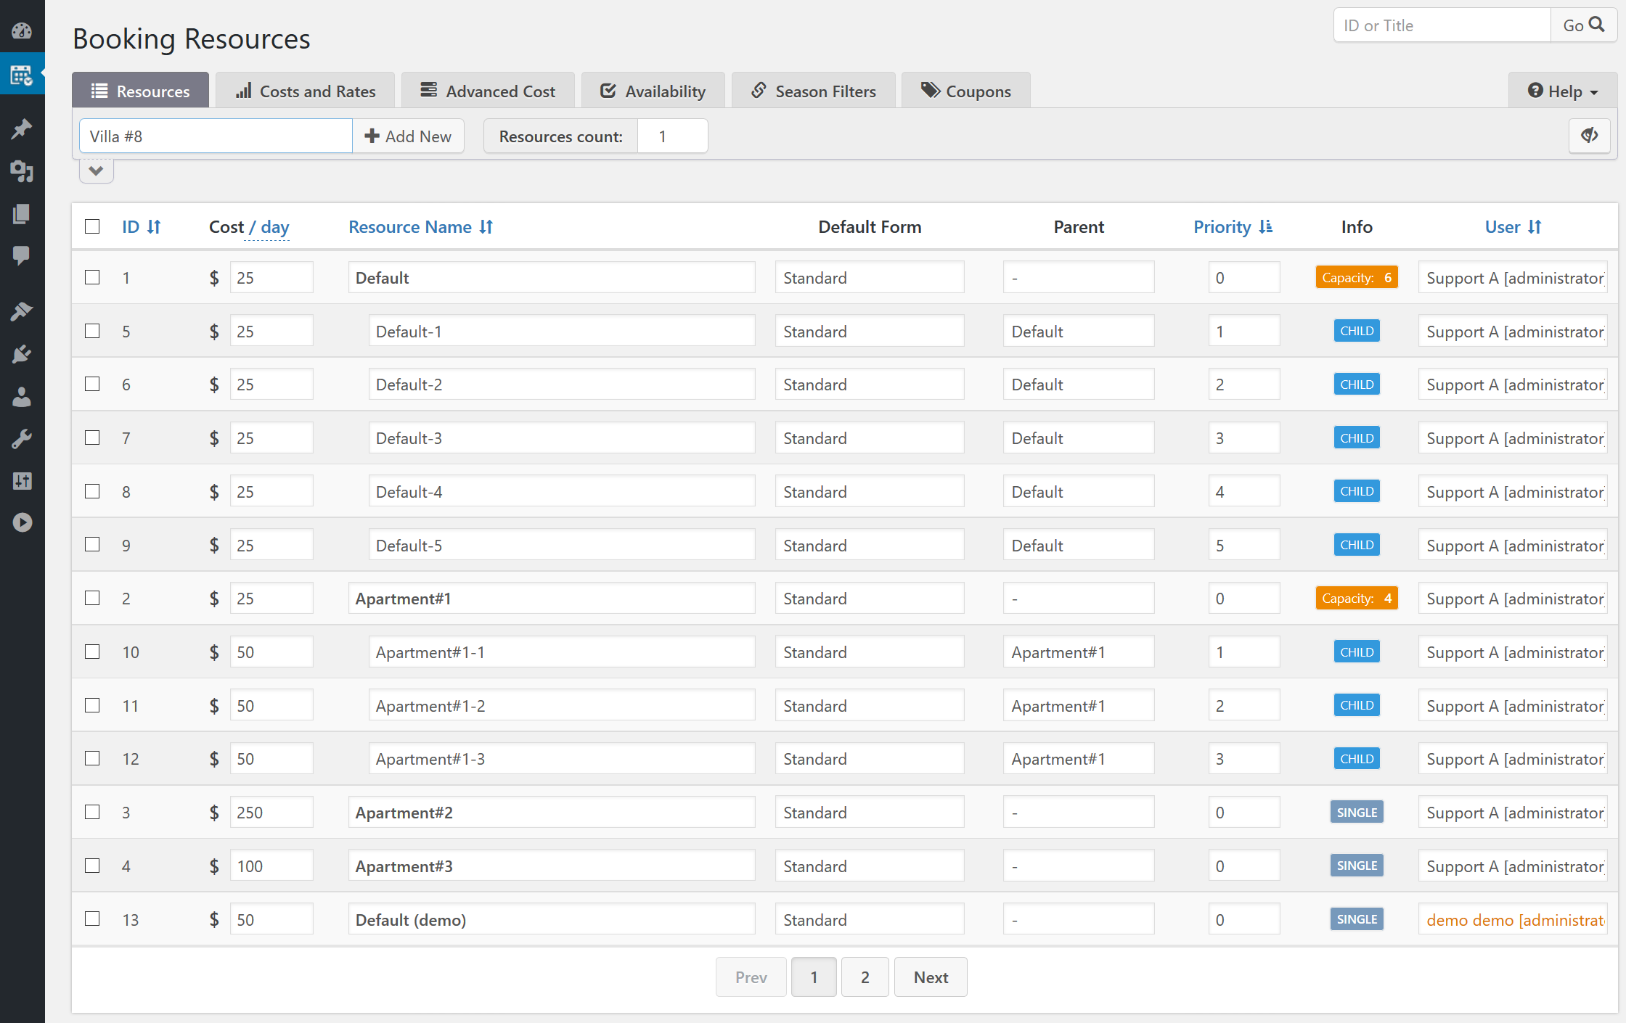Go to page 2 of resources
Viewport: 1626px width, 1023px height.
(x=865, y=977)
